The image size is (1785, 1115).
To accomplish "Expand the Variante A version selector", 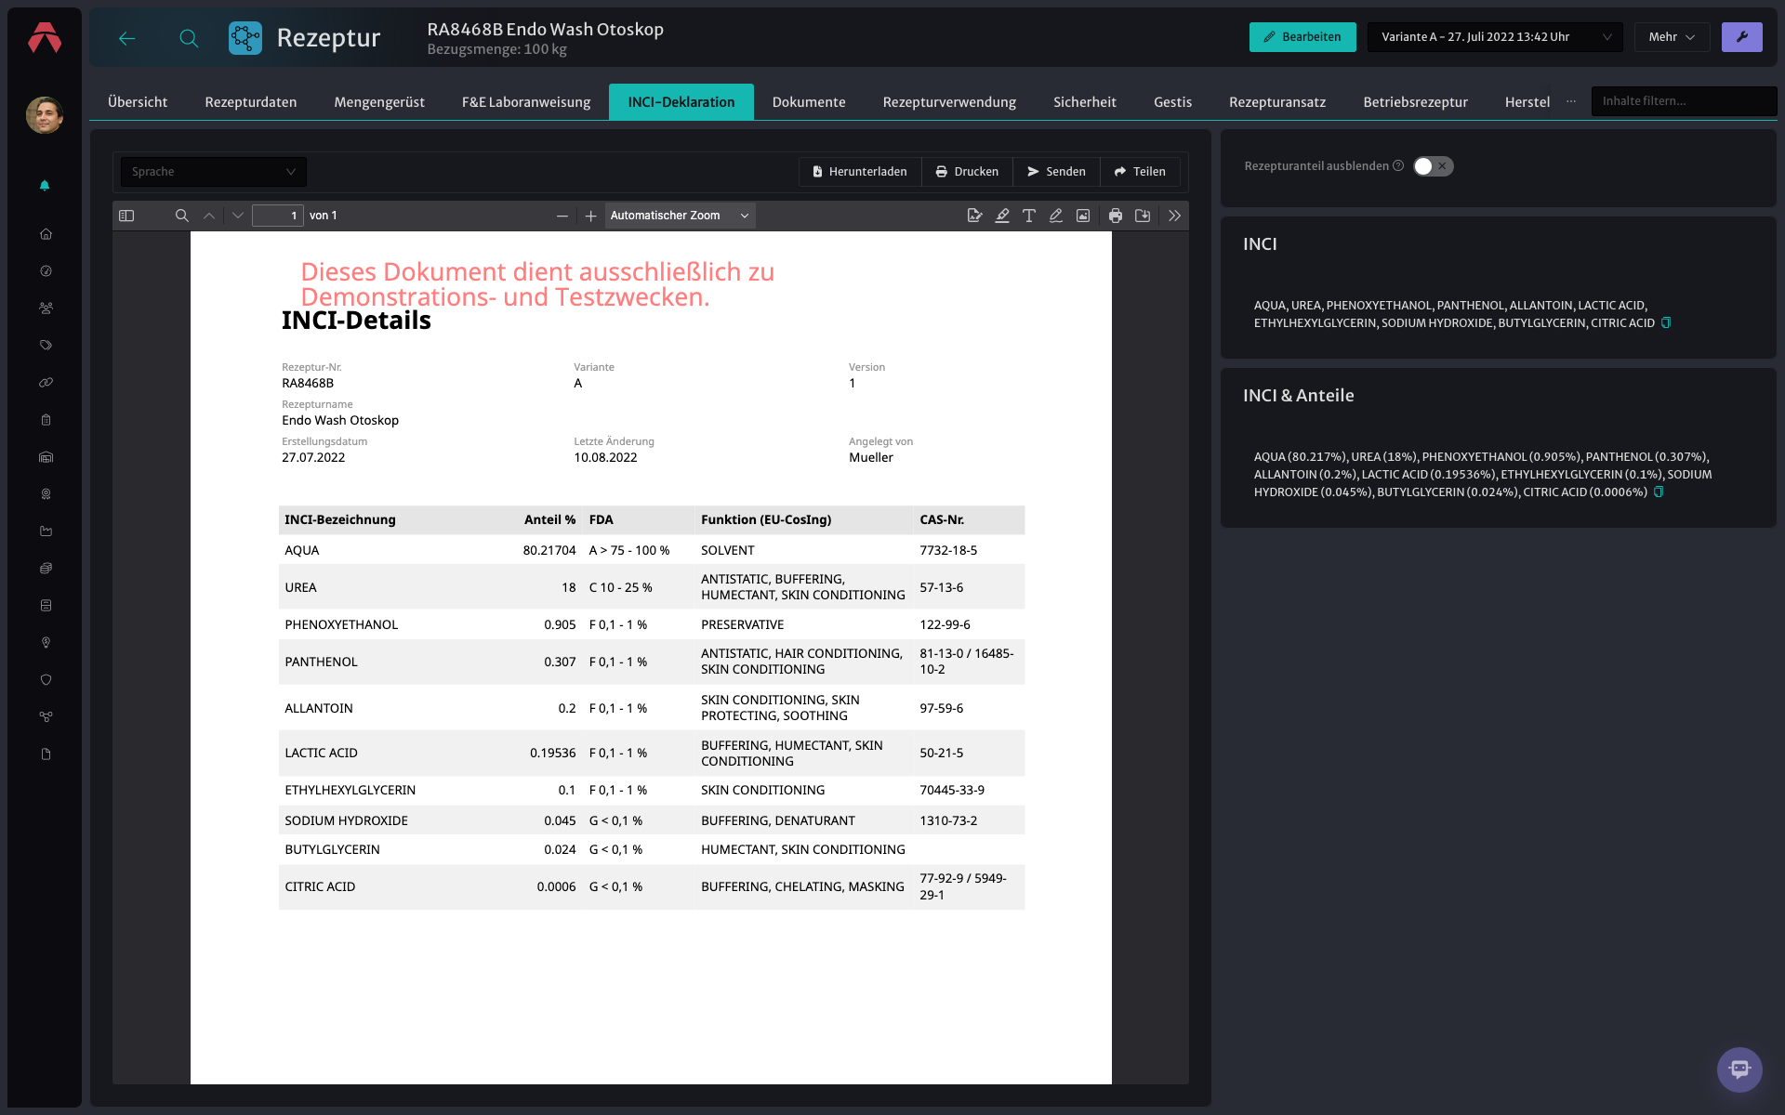I will (x=1495, y=37).
